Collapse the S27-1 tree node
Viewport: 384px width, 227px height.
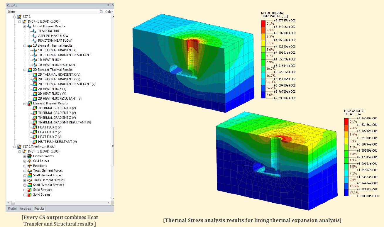15,17
